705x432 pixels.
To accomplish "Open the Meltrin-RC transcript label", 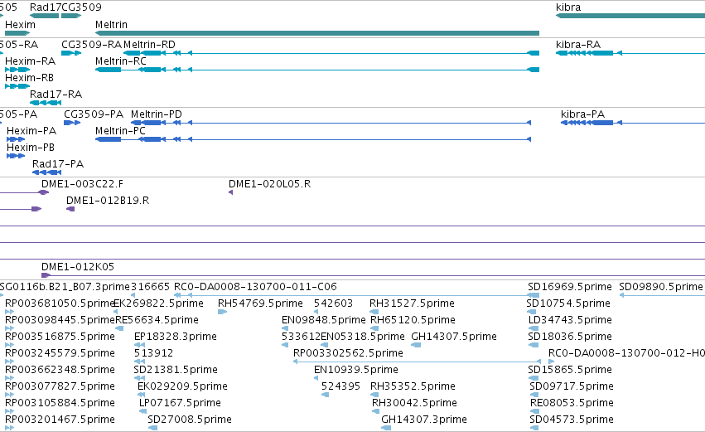I will 120,61.
